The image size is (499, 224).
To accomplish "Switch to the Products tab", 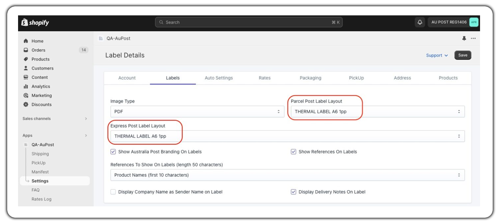I will [x=448, y=78].
